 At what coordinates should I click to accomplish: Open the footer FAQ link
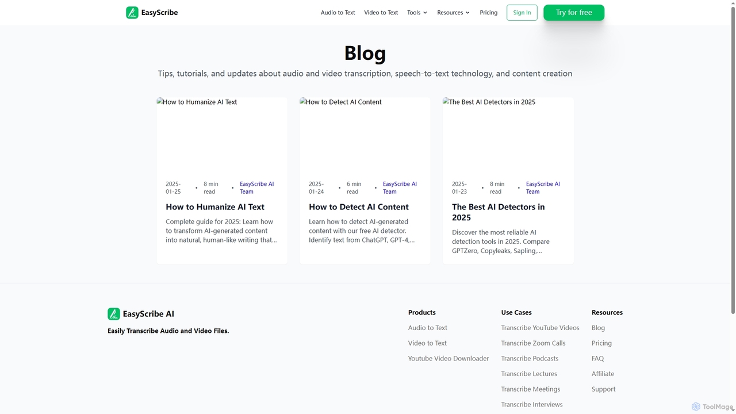coord(597,358)
